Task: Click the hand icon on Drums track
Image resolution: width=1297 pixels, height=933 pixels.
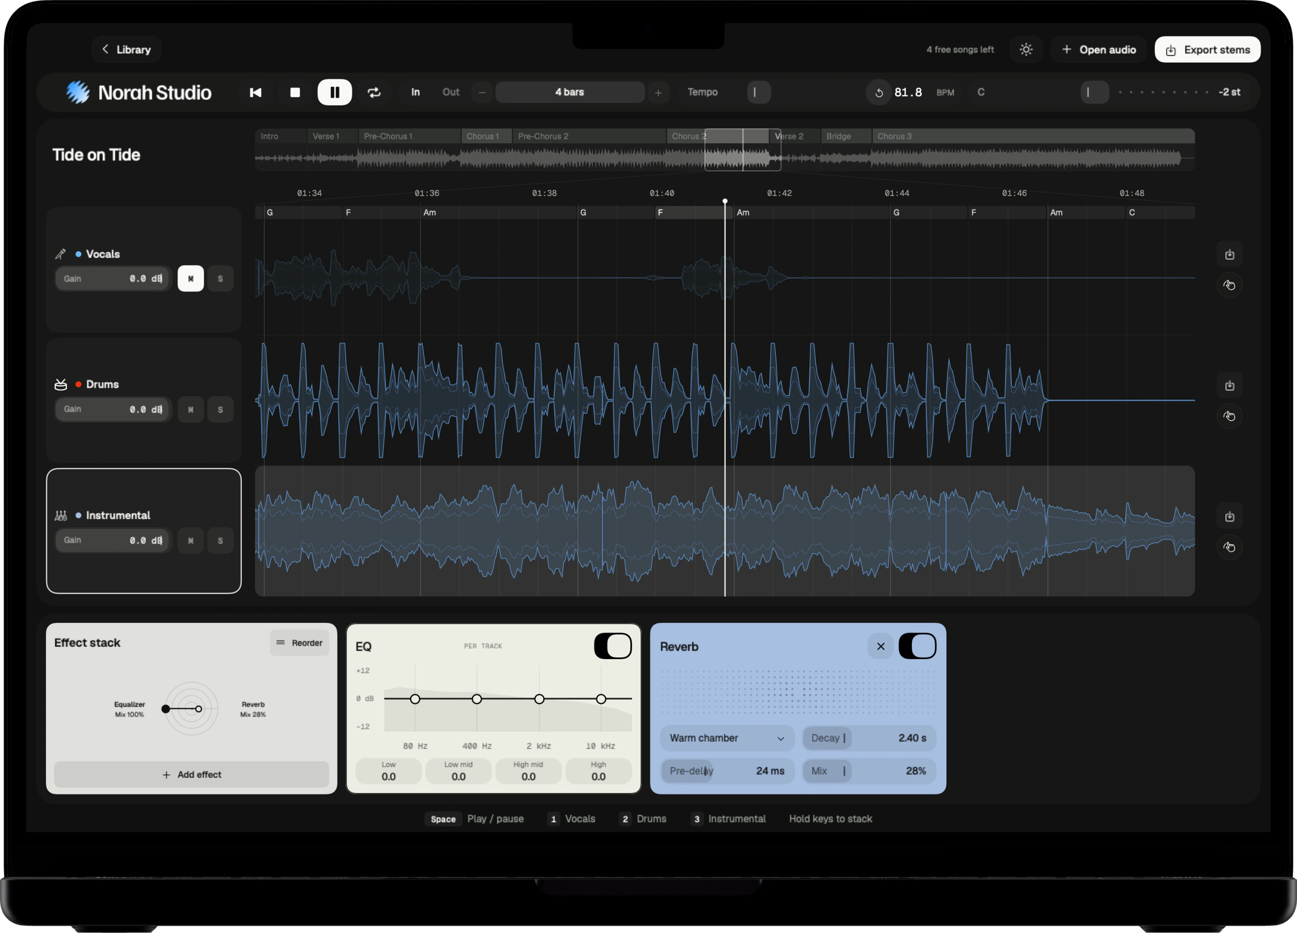Action: pos(1229,416)
